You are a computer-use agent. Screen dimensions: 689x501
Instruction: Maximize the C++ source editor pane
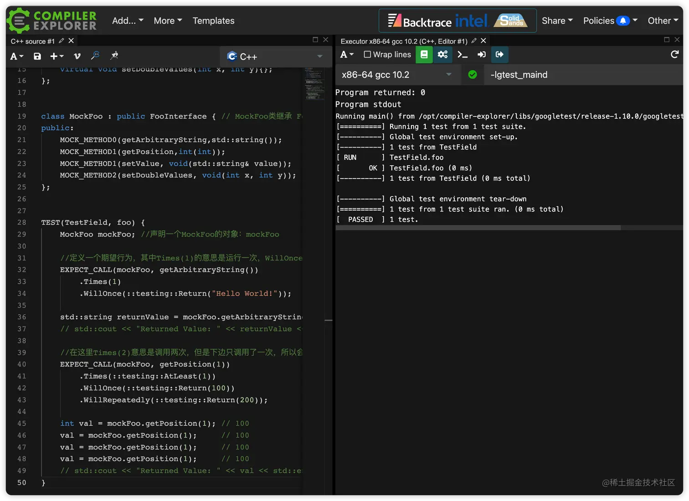pyautogui.click(x=315, y=40)
